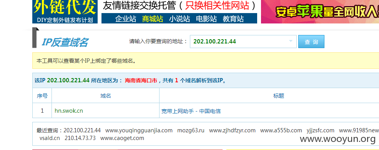Image resolution: width=379 pixels, height=150 pixels.
Task: Click recent query www.caoget.com
Action: coord(122,138)
